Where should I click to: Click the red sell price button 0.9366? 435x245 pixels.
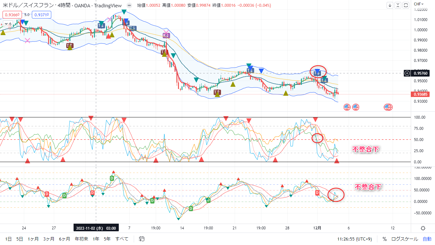12,14
